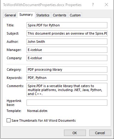Click the Keywords: label
The height and width of the screenshot is (139, 114).
click(14, 78)
